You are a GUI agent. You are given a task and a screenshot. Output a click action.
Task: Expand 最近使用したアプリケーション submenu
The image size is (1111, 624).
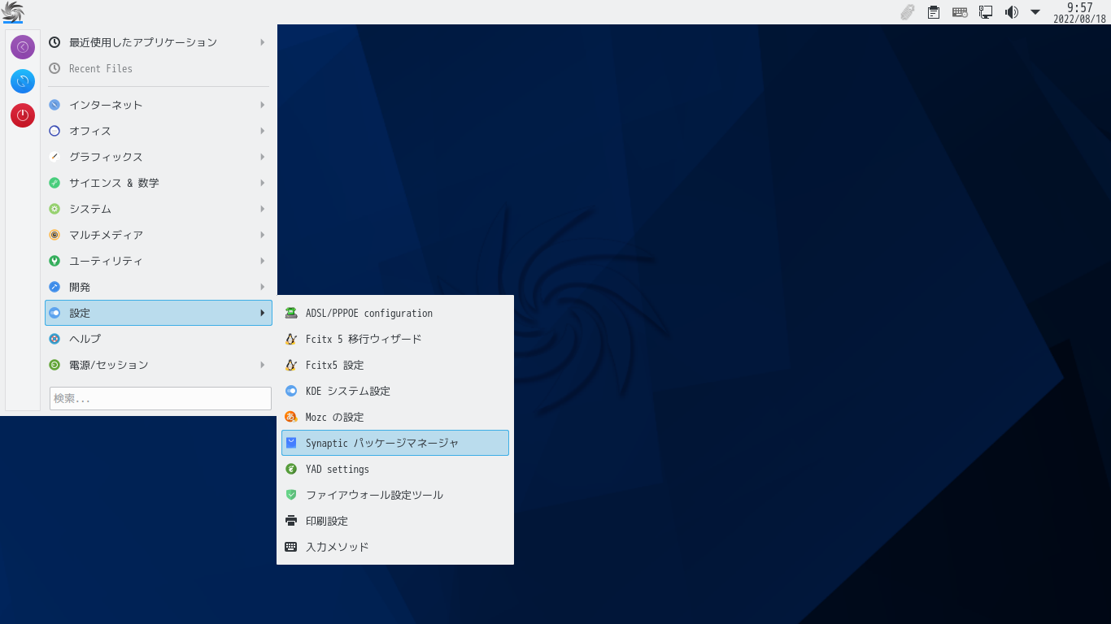(159, 42)
